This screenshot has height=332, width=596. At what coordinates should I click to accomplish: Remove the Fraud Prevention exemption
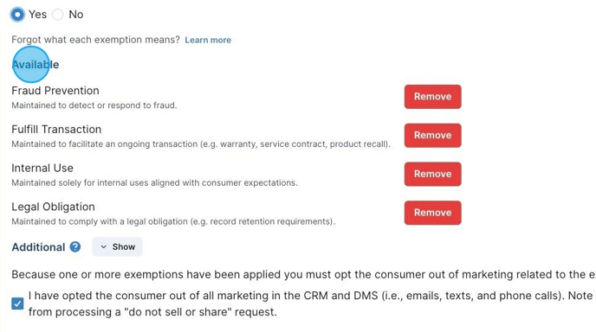click(x=432, y=97)
